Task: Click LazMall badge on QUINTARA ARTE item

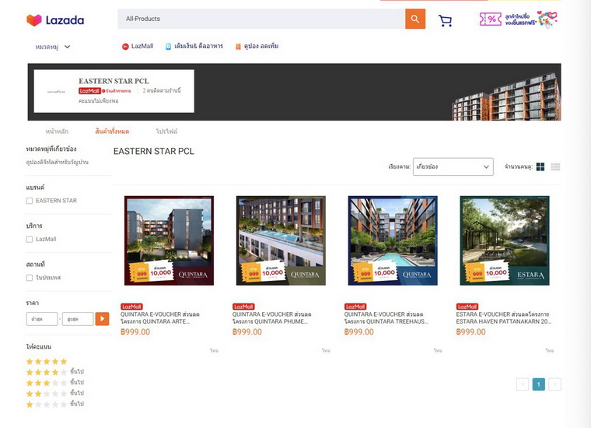Action: [x=131, y=307]
